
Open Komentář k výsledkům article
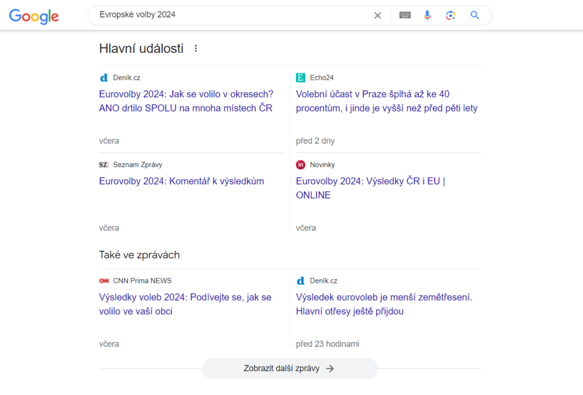[182, 181]
